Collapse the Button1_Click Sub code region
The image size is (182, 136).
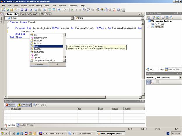point(8,28)
